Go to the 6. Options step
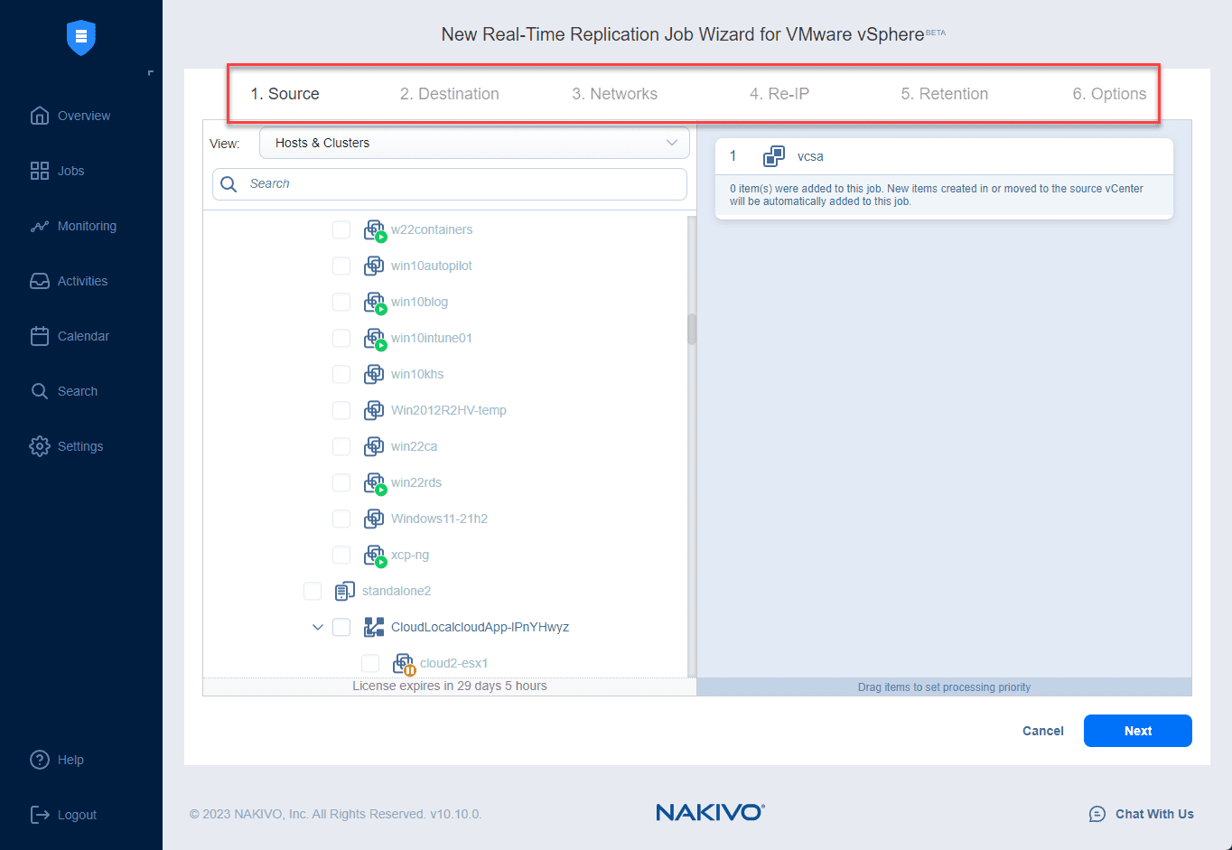Image resolution: width=1232 pixels, height=850 pixels. coord(1109,94)
